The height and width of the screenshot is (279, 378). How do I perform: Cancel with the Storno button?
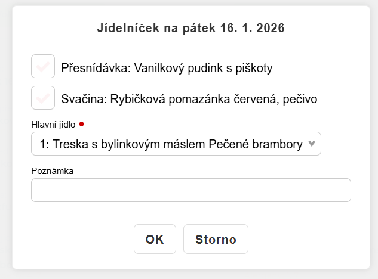coord(216,239)
